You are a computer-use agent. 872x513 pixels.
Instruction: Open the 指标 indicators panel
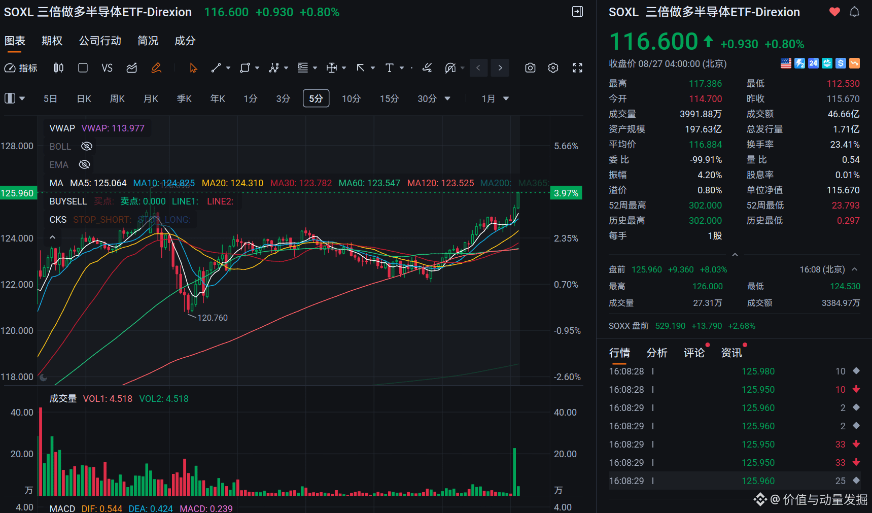[21, 68]
